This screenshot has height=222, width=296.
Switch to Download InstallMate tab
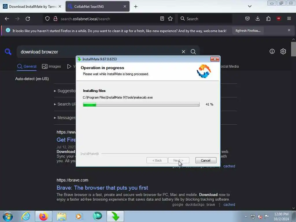(x=32, y=7)
